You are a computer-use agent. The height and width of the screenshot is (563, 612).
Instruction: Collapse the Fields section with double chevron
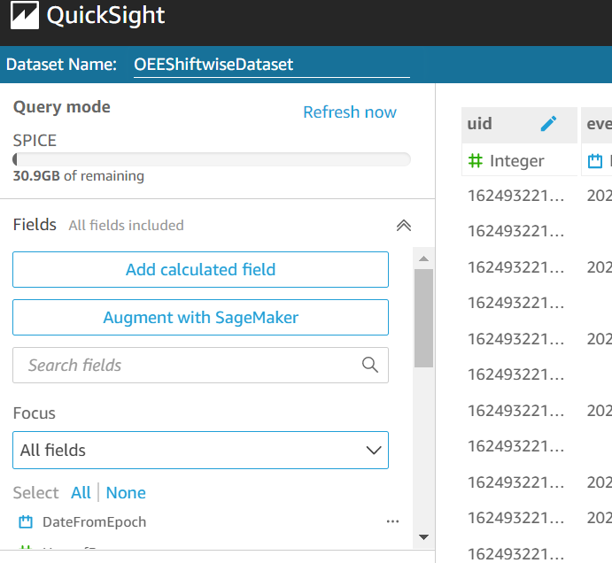point(404,225)
